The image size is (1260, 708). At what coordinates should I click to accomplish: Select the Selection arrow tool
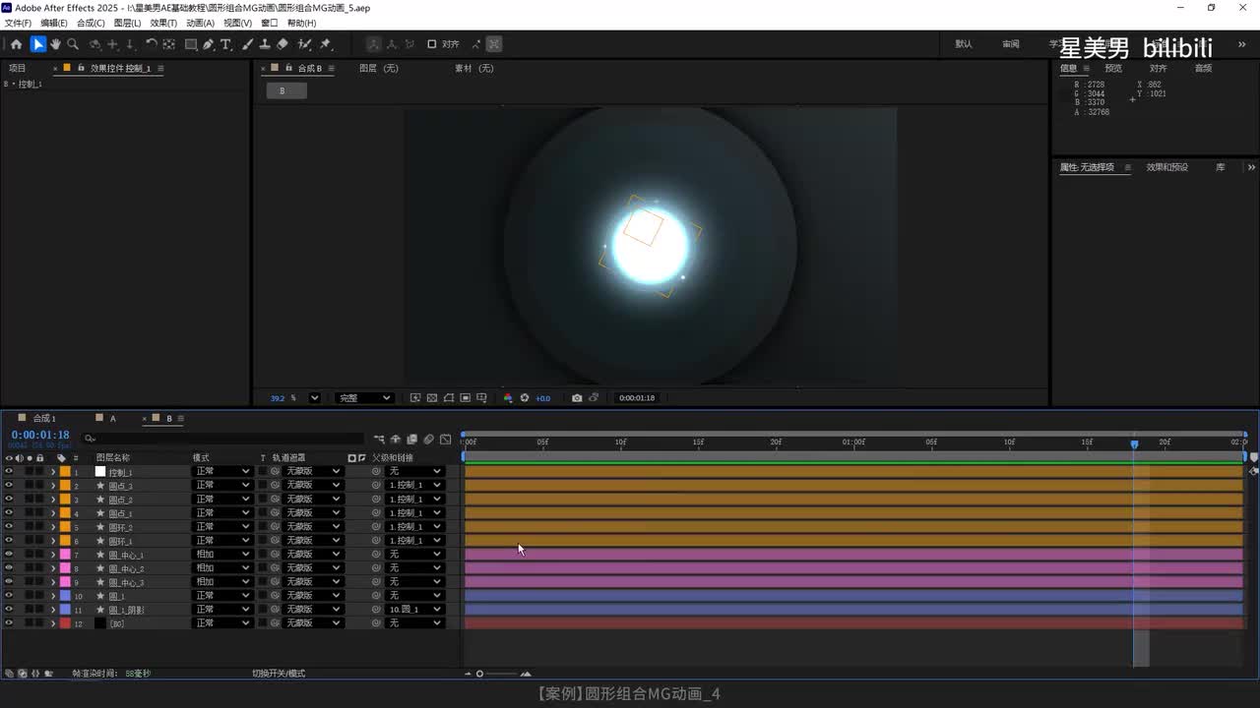pyautogui.click(x=37, y=44)
